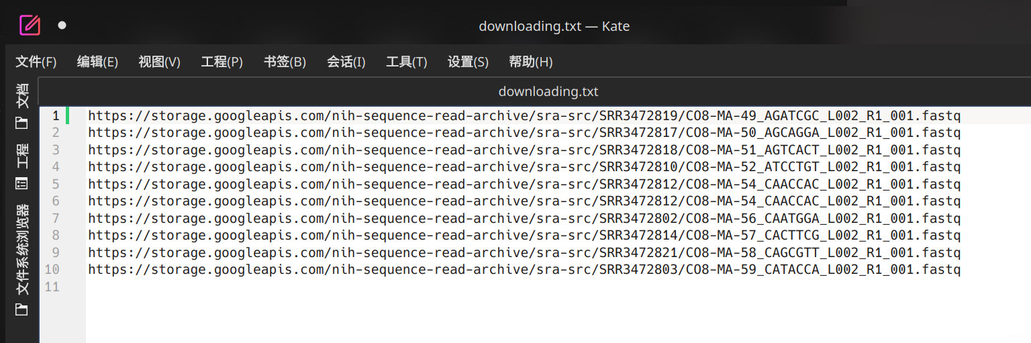1031x343 pixels.
Task: Open the 文件(F) menu
Action: 36,62
